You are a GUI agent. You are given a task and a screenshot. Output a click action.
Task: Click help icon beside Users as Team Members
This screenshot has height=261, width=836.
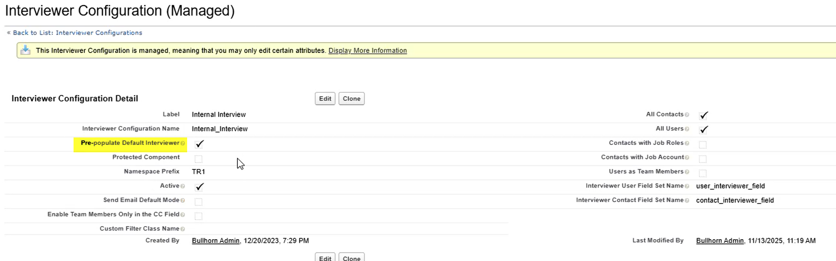(687, 172)
